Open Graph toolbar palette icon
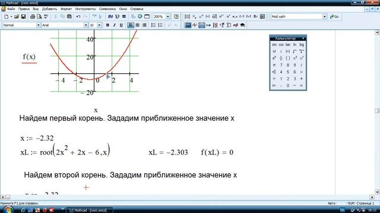Viewport: 380px width, 213px height. click(195, 25)
